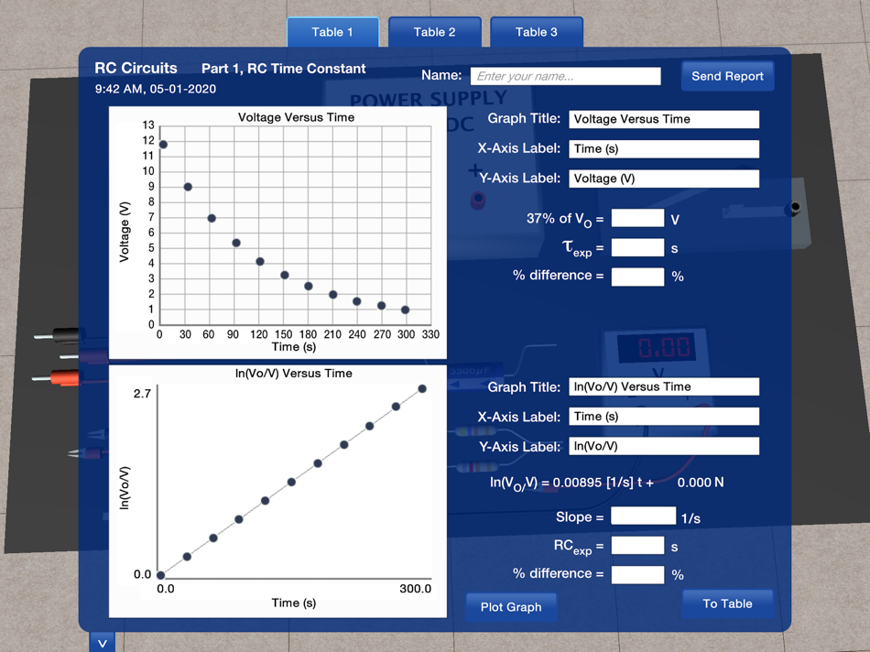This screenshot has height=652, width=870.
Task: Edit the ln(Vo/V) Y-Axis Label field
Action: pyautogui.click(x=664, y=446)
